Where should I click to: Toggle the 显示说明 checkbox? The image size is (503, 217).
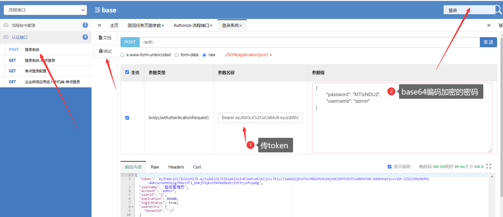[x=389, y=167]
